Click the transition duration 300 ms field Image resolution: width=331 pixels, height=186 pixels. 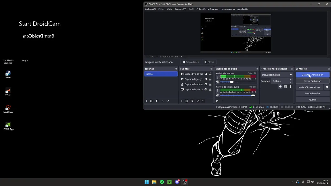pos(280,81)
